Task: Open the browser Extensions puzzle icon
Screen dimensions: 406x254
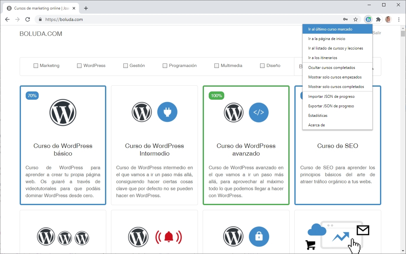Action: point(378,19)
